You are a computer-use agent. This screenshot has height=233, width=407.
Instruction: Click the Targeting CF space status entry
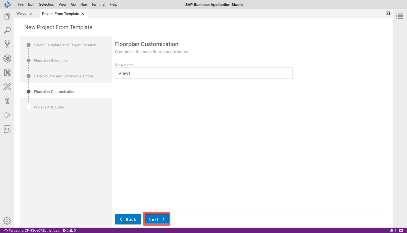pyautogui.click(x=32, y=230)
